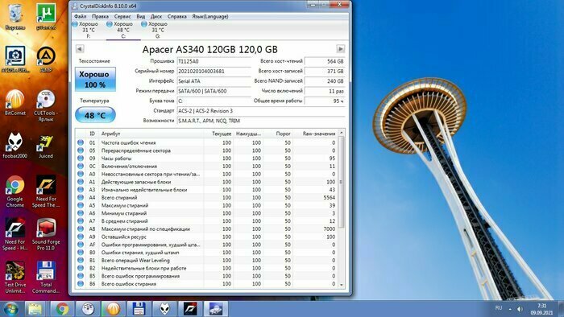
Task: Open the Корзина recycle bin desktop icon
Action: coord(15,17)
